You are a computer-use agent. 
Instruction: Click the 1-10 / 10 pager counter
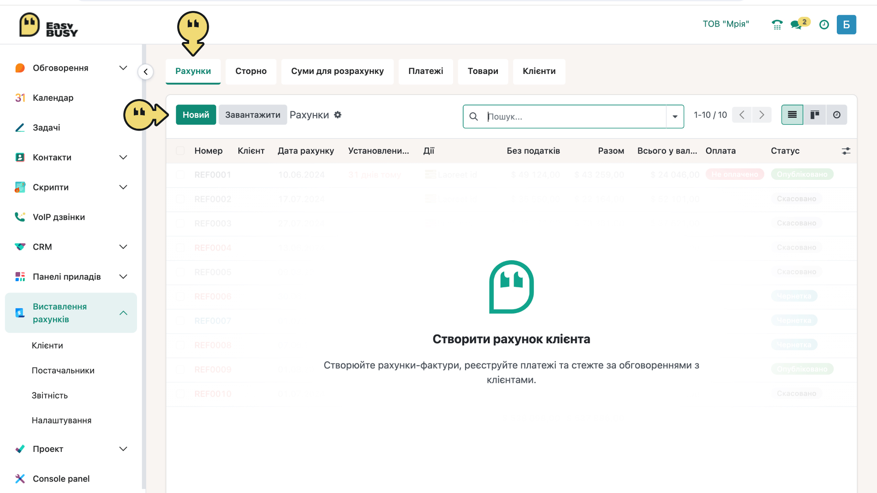[710, 115]
